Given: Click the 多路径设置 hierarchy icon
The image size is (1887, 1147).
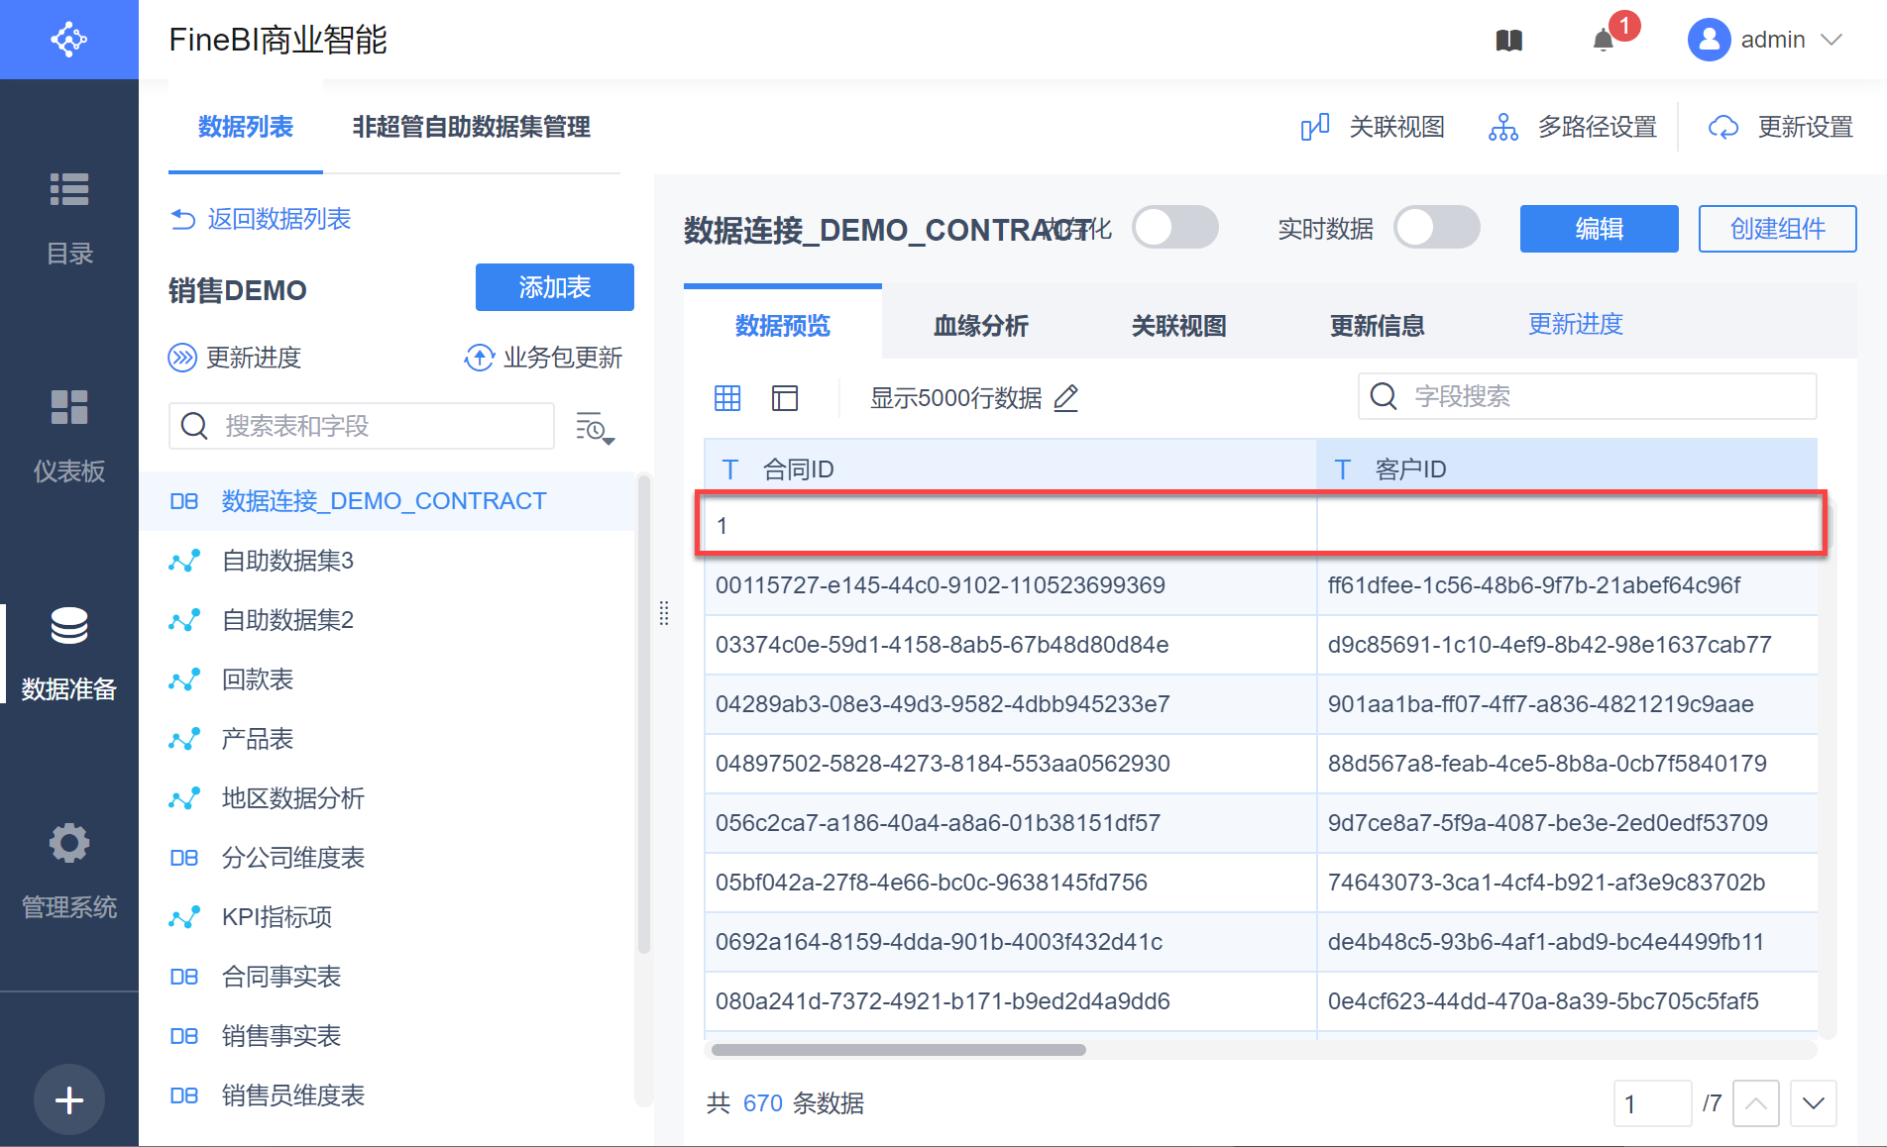Looking at the screenshot, I should (x=1502, y=127).
